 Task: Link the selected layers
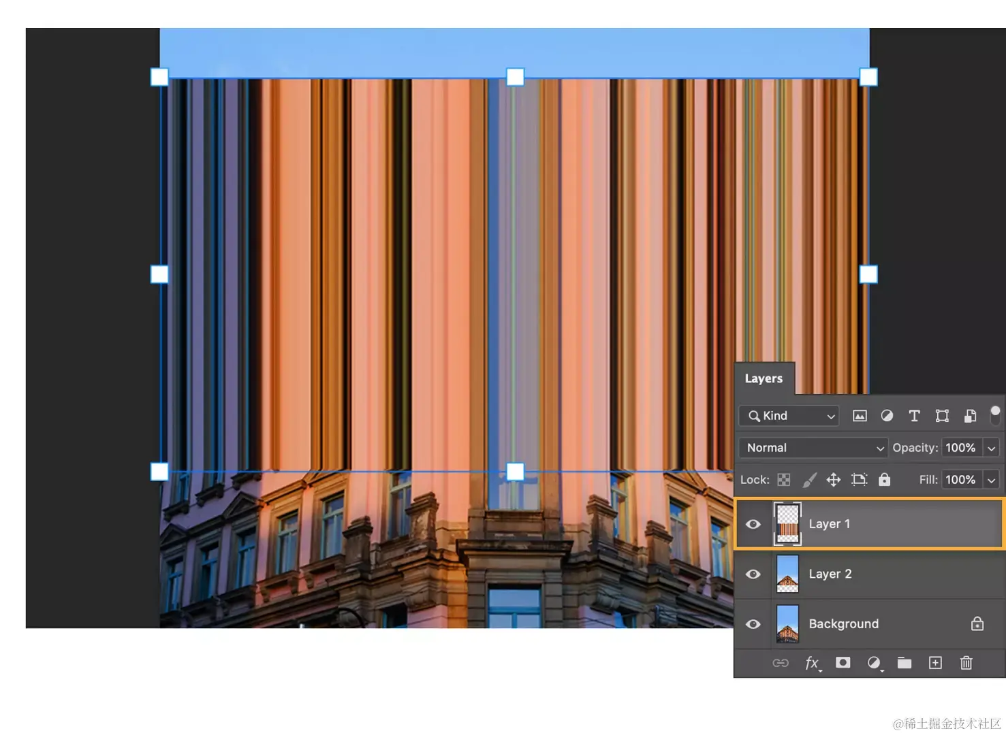click(781, 663)
